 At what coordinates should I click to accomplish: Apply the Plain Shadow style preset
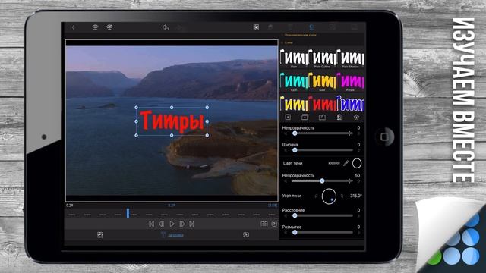coord(350,58)
